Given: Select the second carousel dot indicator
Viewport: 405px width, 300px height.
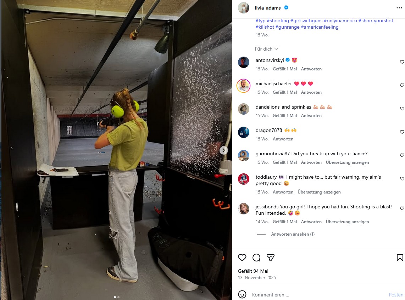Looking at the screenshot, I should [x=118, y=297].
